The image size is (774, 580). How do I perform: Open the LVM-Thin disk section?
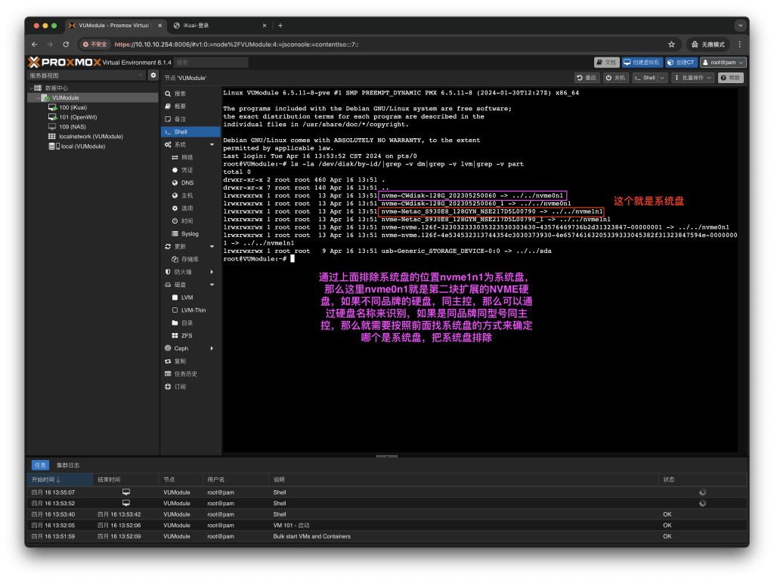pos(193,310)
